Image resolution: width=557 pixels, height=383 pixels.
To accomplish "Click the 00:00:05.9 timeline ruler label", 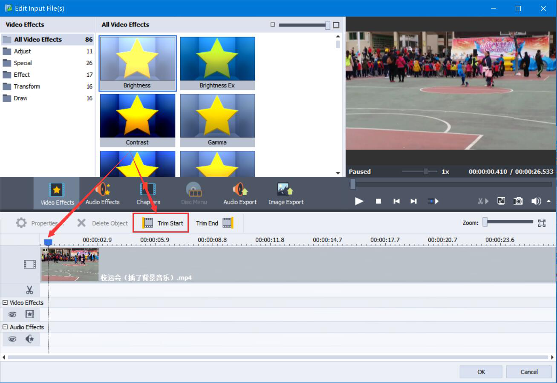I will click(154, 240).
